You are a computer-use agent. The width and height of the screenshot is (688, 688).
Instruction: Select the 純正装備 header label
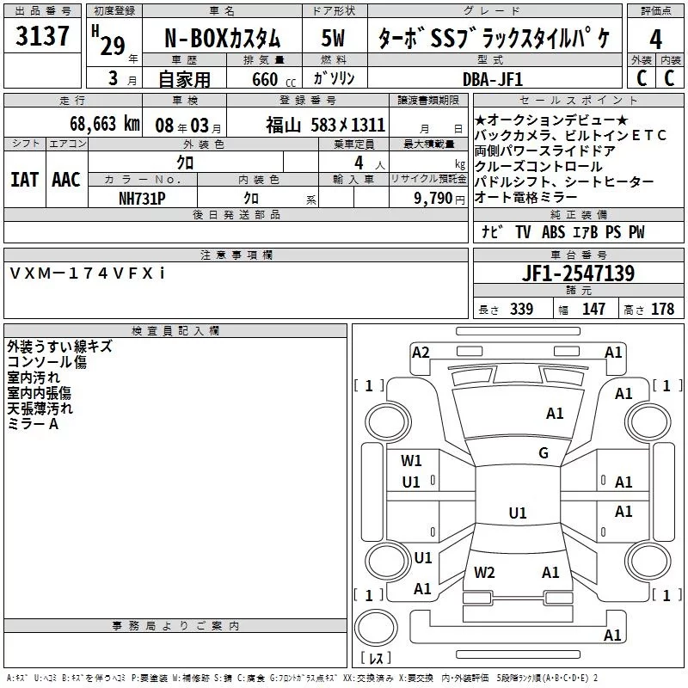click(578, 214)
